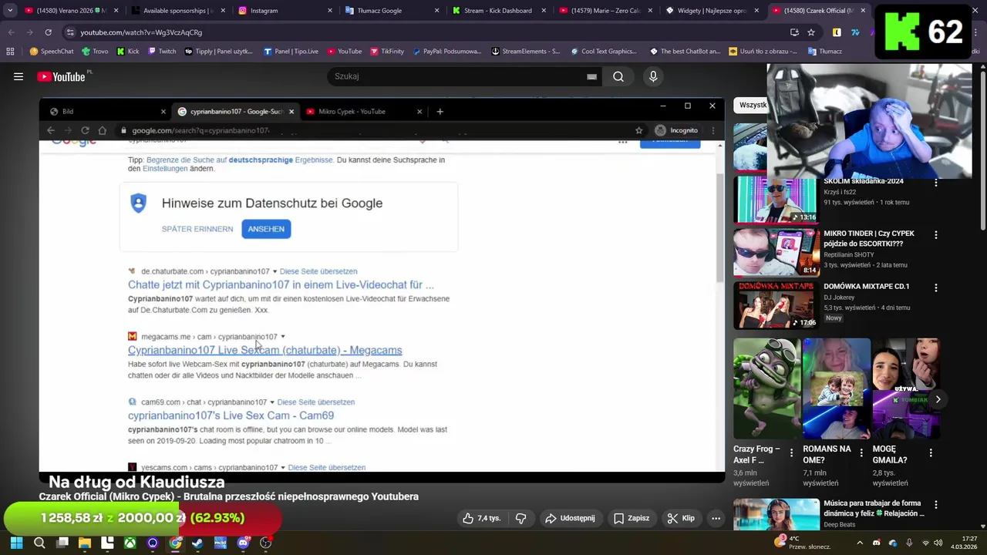
Task: Select the Wszystk filter chip
Action: tap(752, 105)
